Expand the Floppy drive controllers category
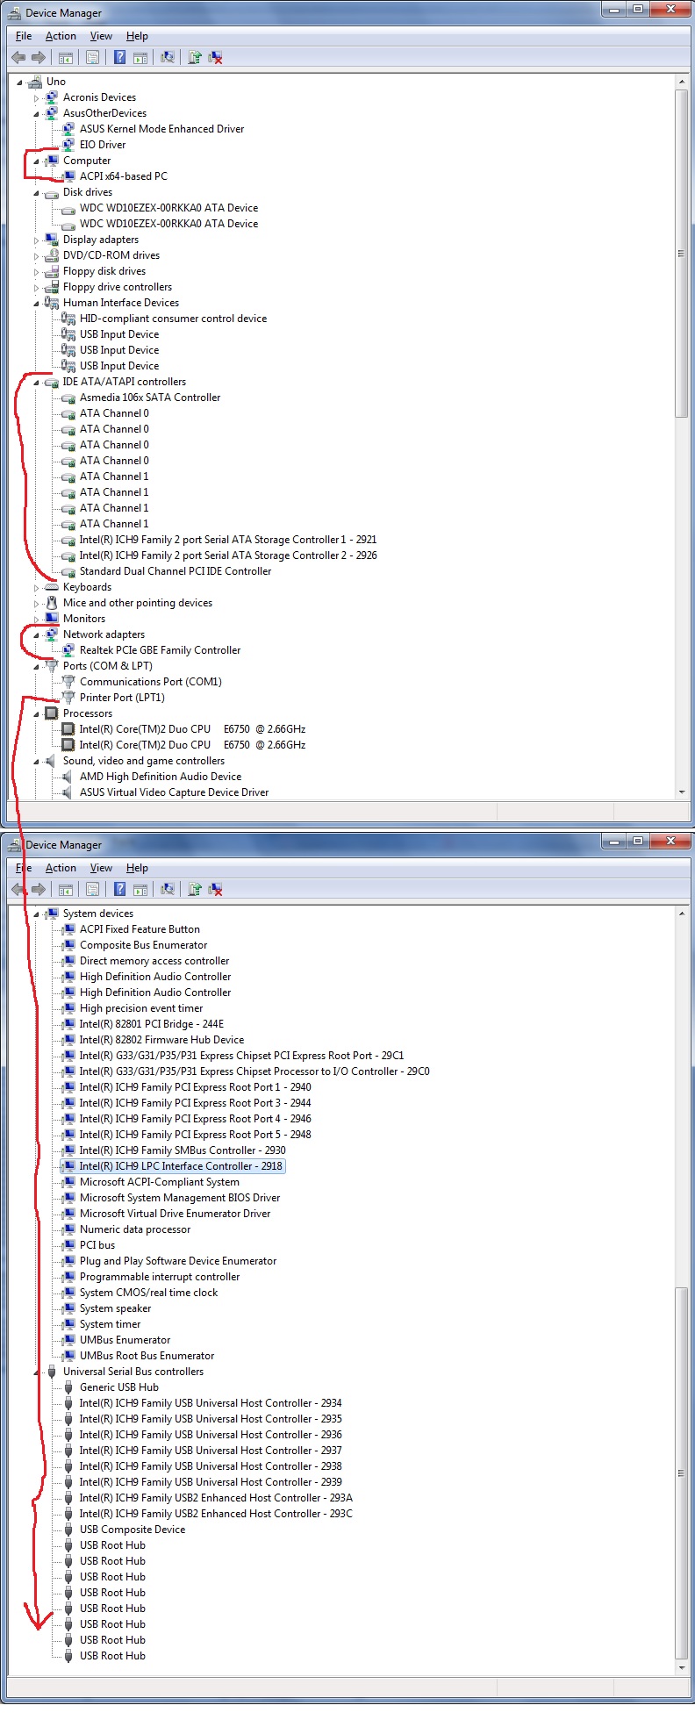This screenshot has height=1727, width=695. 37,288
